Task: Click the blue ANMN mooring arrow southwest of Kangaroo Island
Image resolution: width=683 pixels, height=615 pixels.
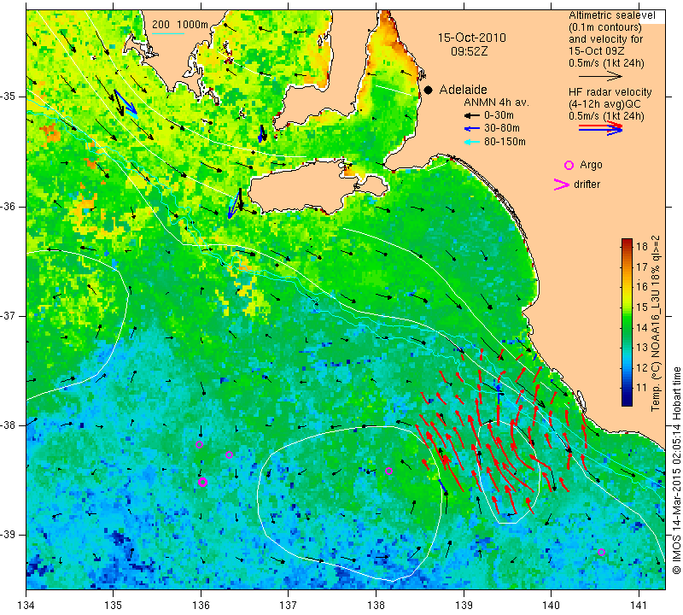Action: coord(233,204)
